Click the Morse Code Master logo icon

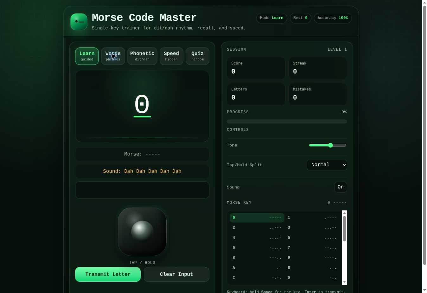[x=79, y=22]
